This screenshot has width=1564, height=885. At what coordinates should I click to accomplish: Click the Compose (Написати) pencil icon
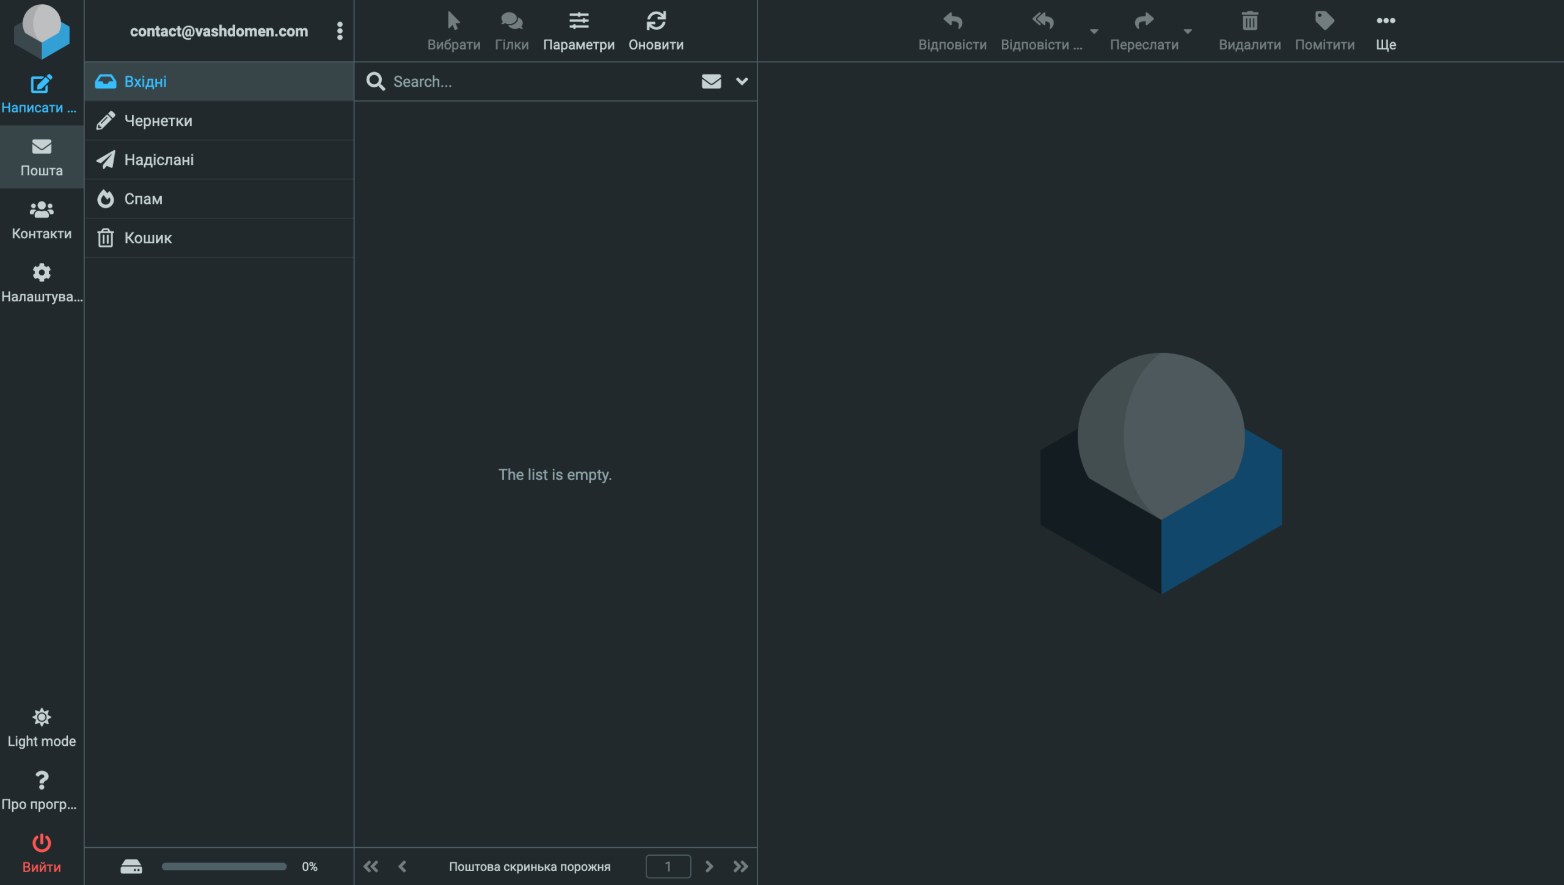point(41,84)
